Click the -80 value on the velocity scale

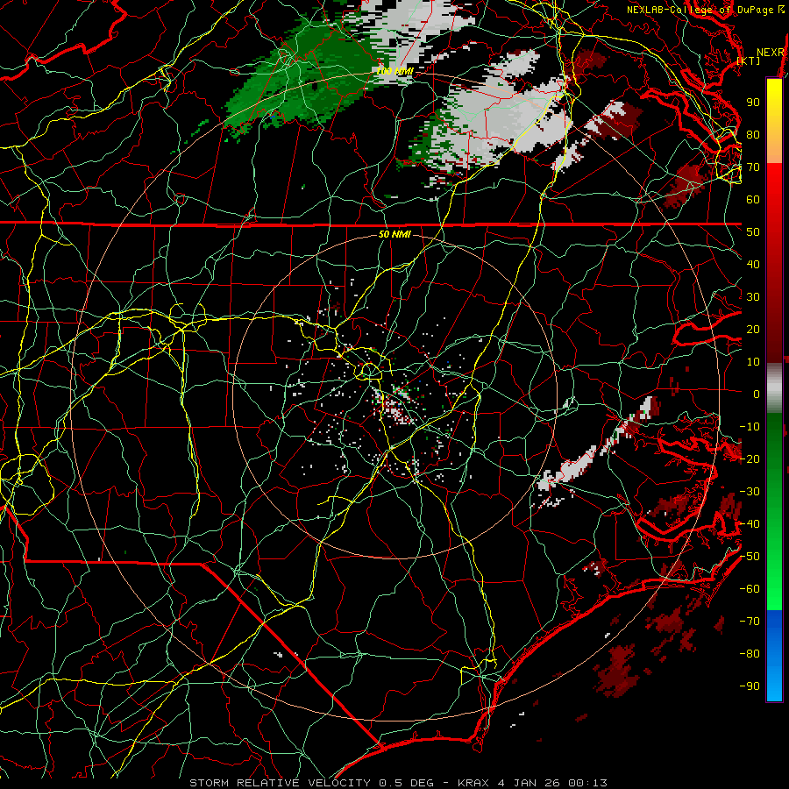coord(750,654)
